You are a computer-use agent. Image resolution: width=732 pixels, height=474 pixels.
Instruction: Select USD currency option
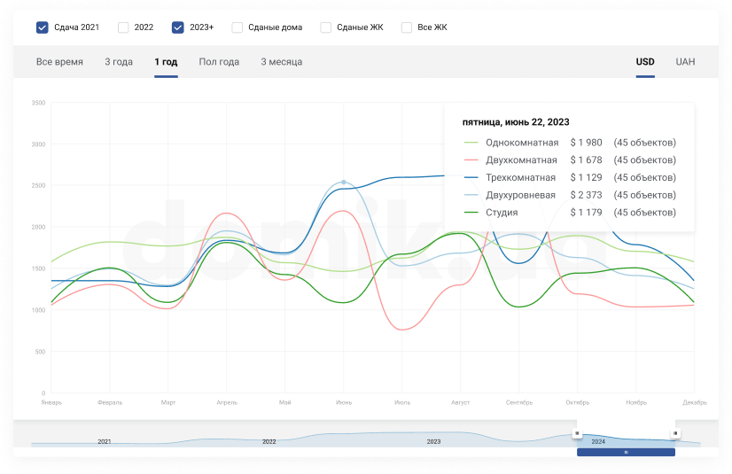point(645,62)
